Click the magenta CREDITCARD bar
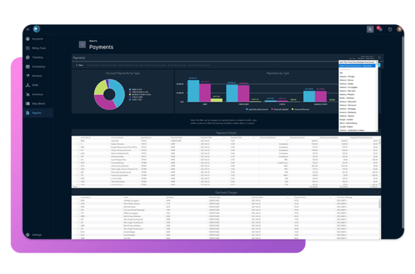415x274 pixels. (x=243, y=93)
